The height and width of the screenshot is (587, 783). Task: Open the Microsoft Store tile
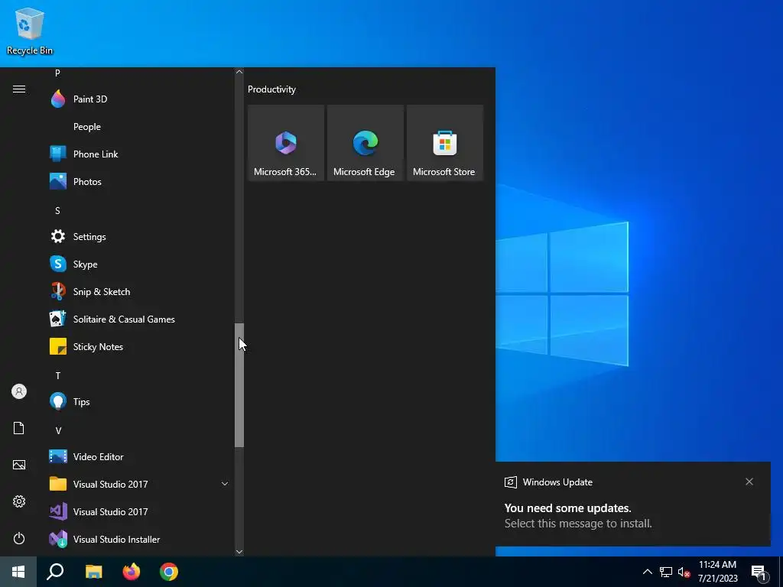(x=444, y=143)
